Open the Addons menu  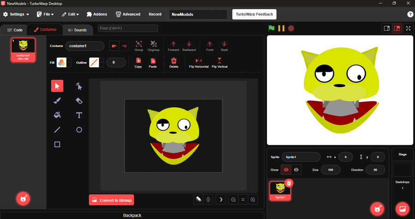97,14
